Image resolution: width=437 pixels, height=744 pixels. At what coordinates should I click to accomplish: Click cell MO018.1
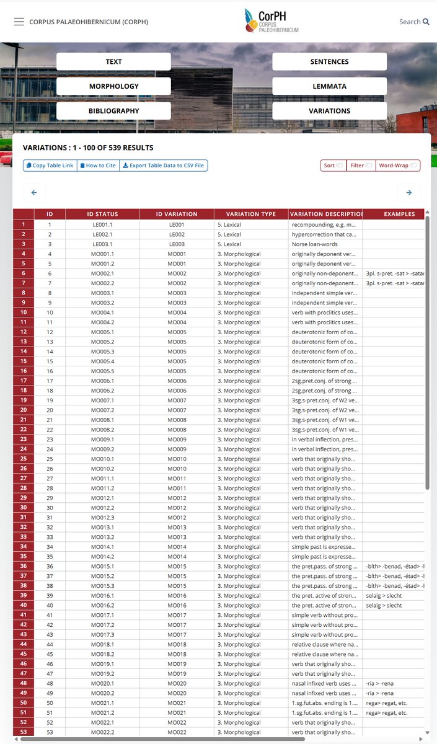click(x=102, y=644)
